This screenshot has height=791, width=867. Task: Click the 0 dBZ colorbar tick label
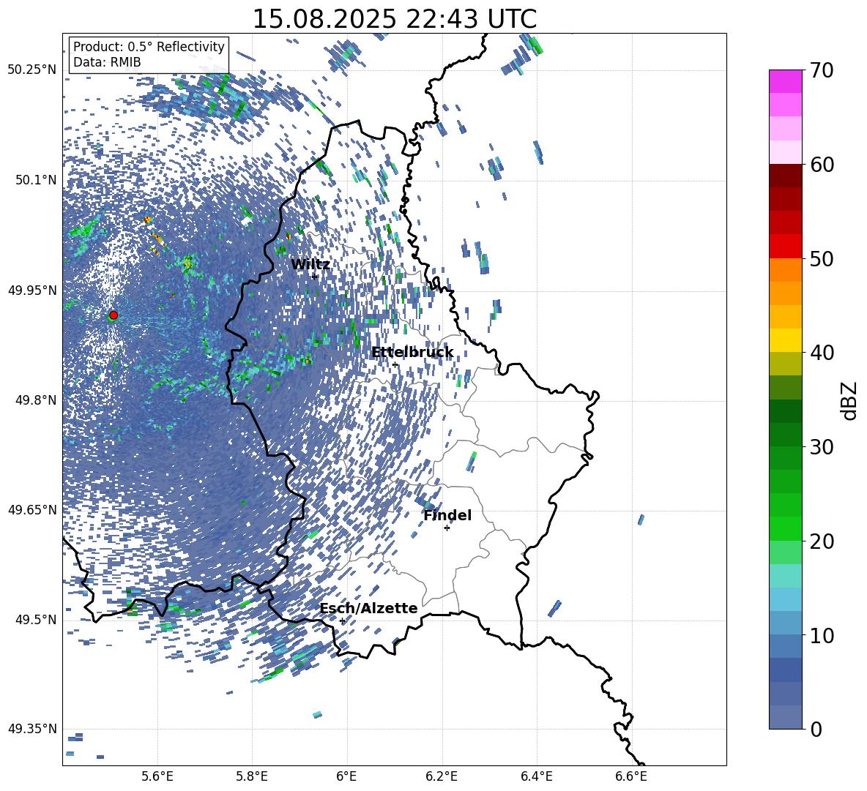click(816, 729)
